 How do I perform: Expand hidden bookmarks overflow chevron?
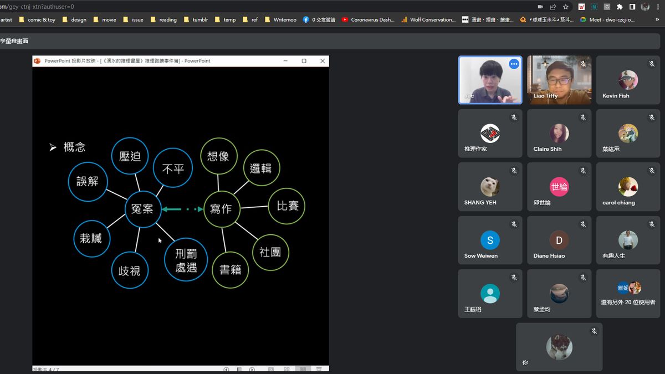point(657,19)
